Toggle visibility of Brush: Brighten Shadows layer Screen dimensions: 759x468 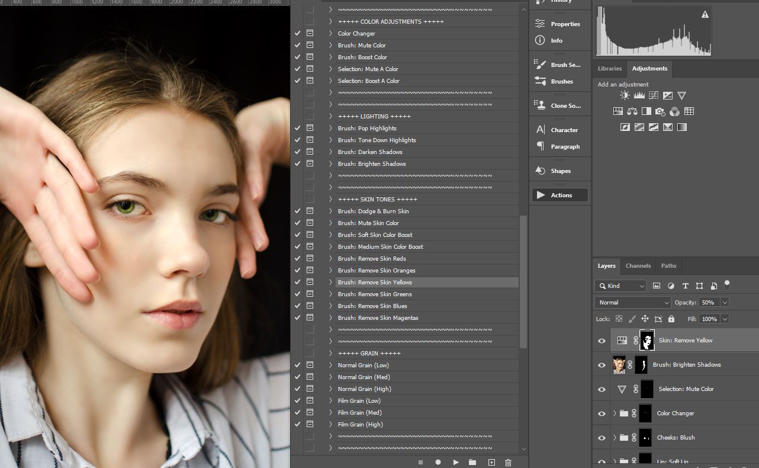(602, 365)
